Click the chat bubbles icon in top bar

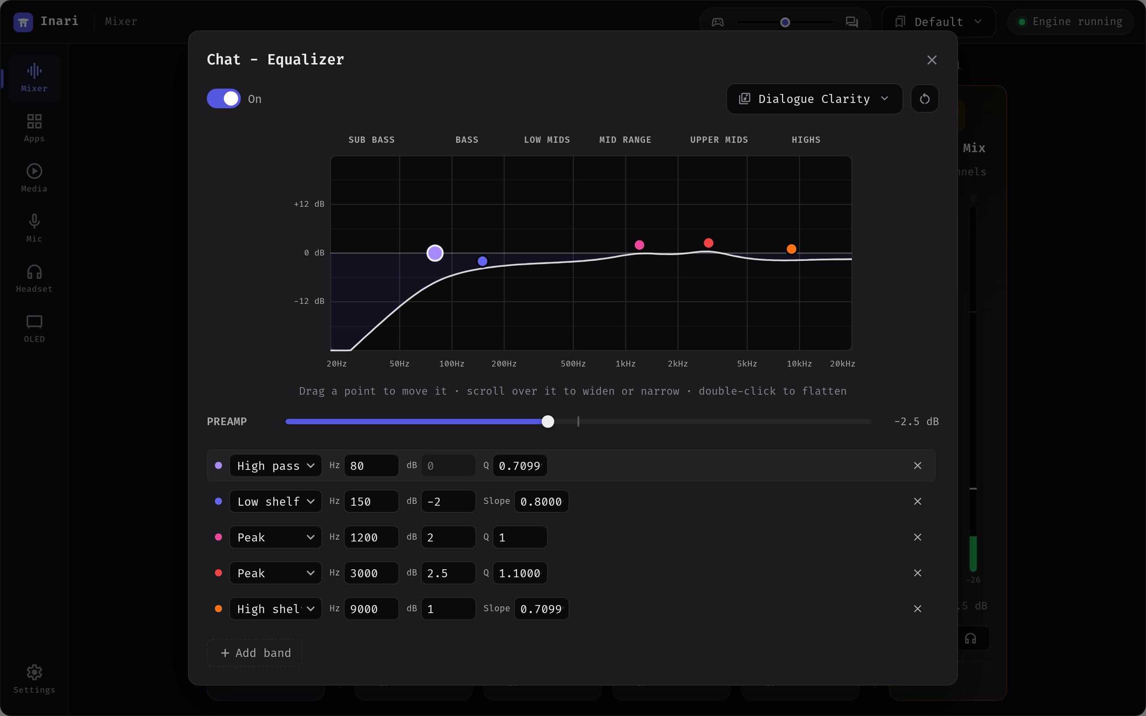[x=852, y=22]
